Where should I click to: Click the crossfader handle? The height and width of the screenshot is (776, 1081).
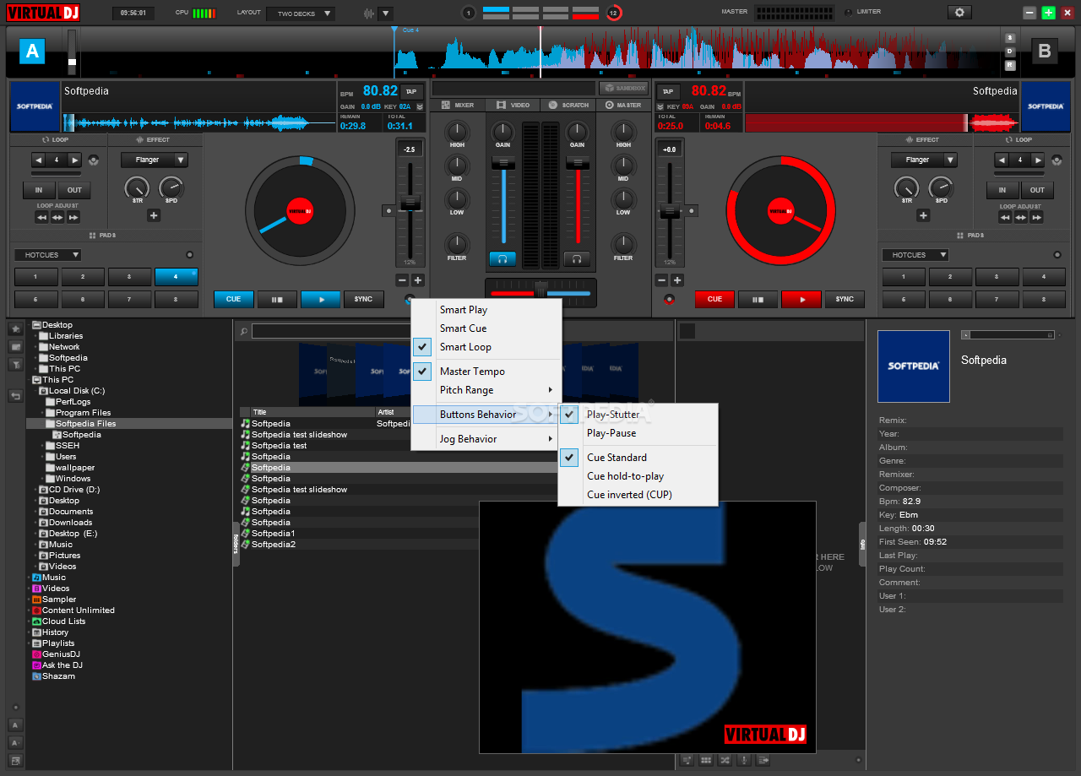[541, 289]
